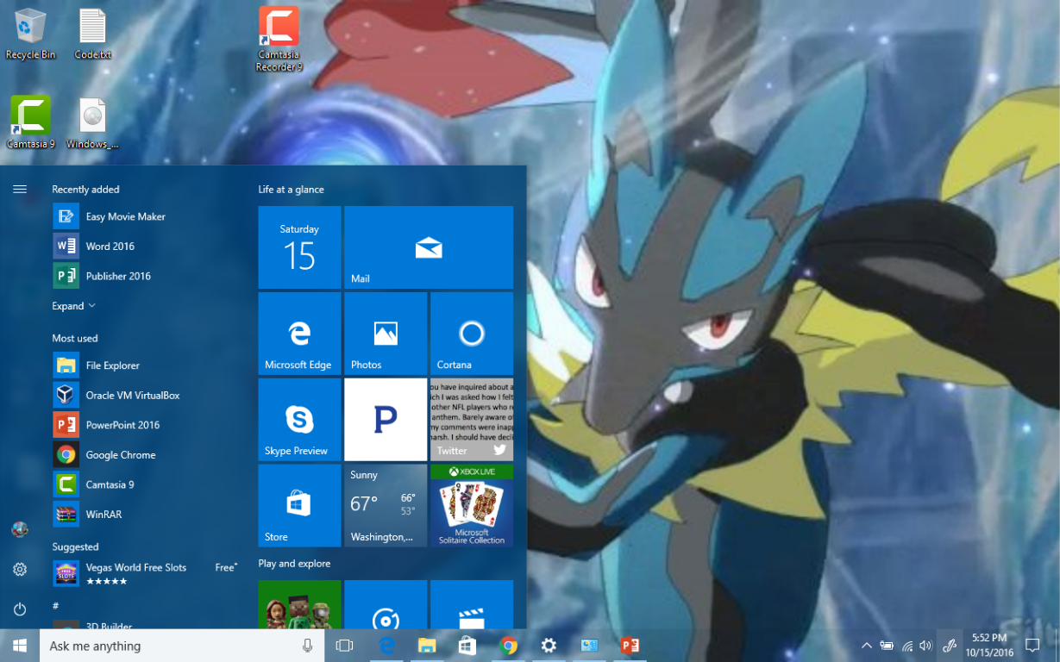Click the microphone icon in search box

point(307,646)
